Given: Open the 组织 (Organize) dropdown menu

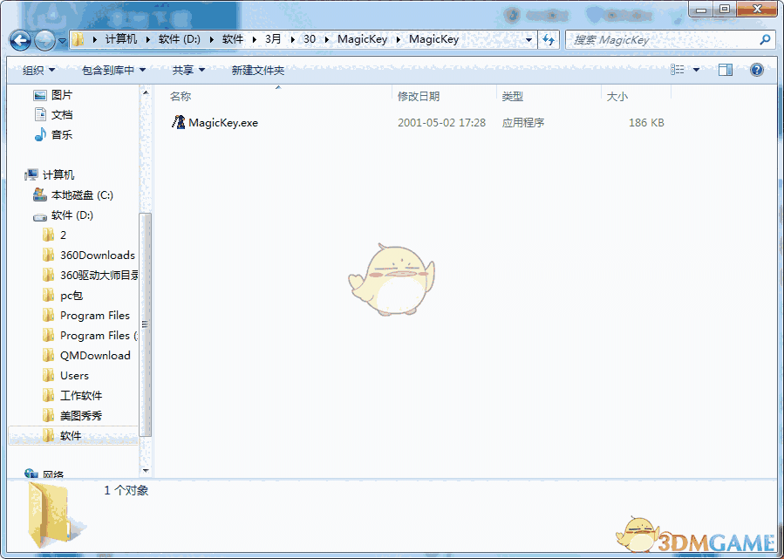Looking at the screenshot, I should 37,70.
